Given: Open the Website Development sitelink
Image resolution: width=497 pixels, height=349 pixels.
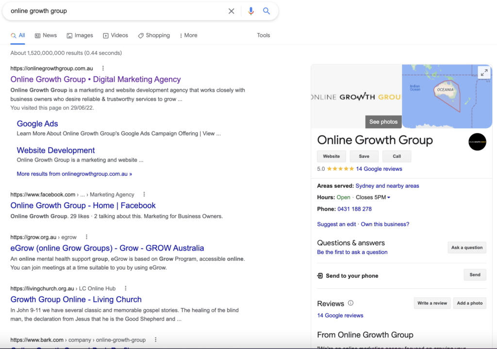Looking at the screenshot, I should pyautogui.click(x=56, y=150).
